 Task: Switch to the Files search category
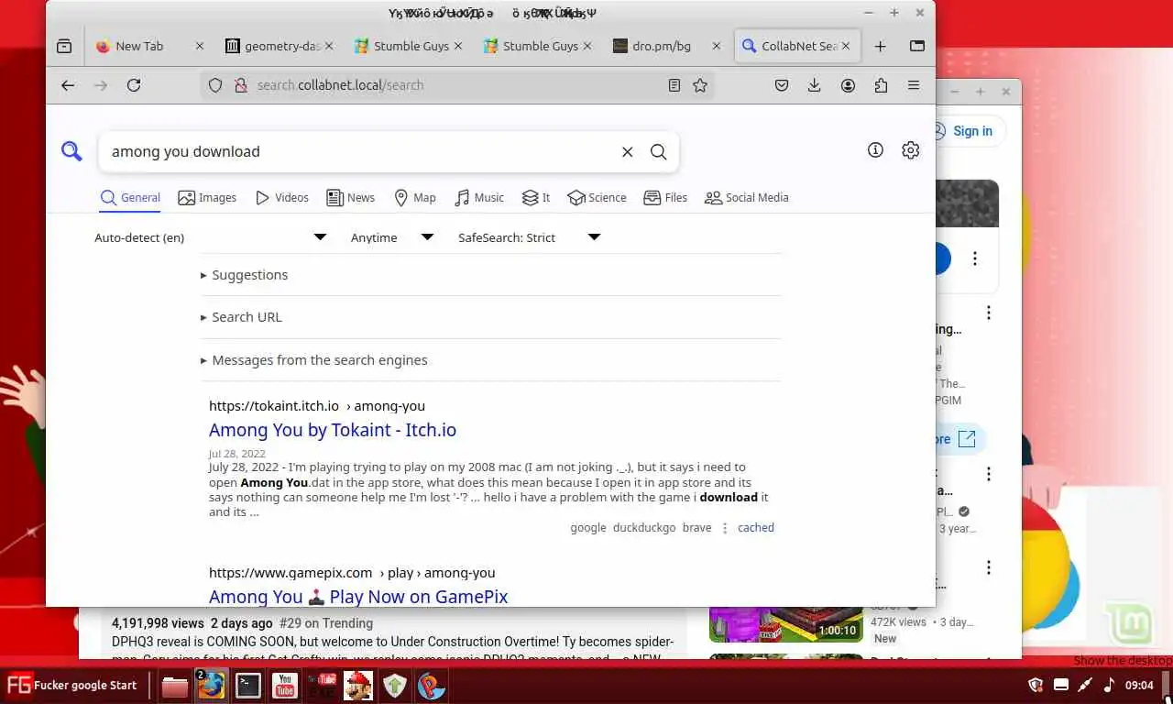pos(665,198)
